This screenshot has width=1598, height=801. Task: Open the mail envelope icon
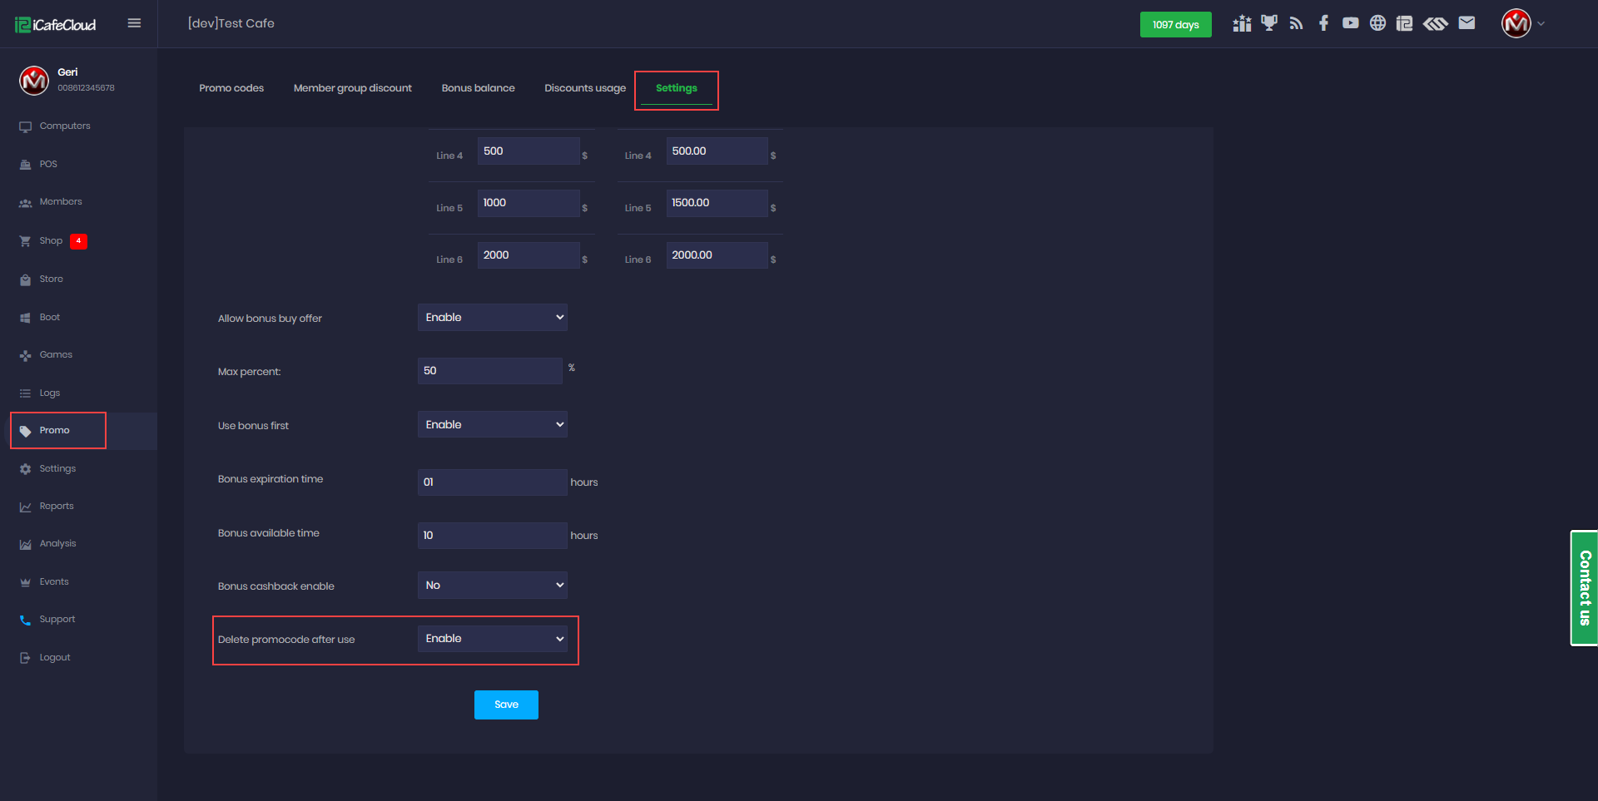pos(1466,23)
